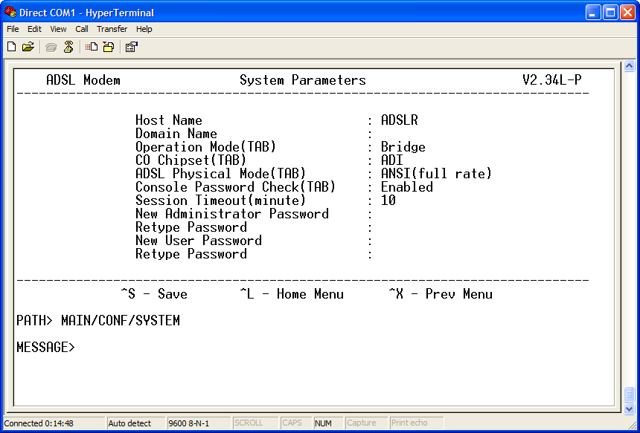This screenshot has height=433, width=640.
Task: Send a file using the toolbar
Action: (90, 46)
